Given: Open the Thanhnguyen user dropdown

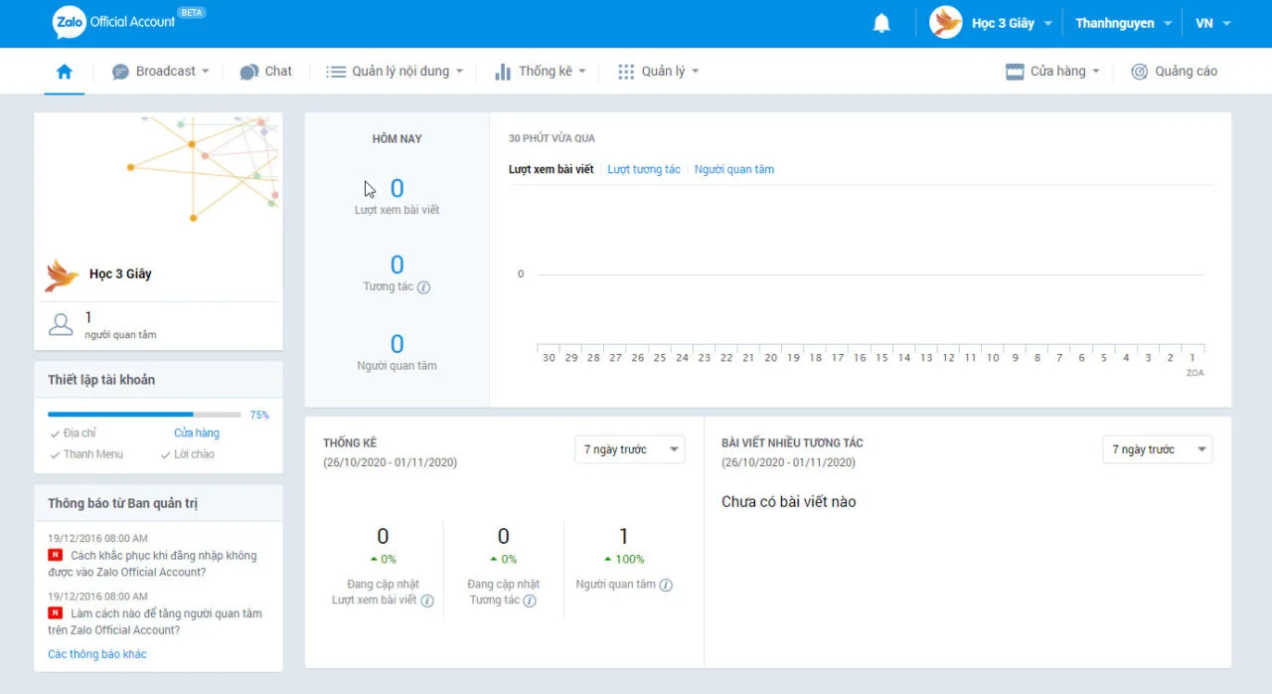Looking at the screenshot, I should 1123,23.
